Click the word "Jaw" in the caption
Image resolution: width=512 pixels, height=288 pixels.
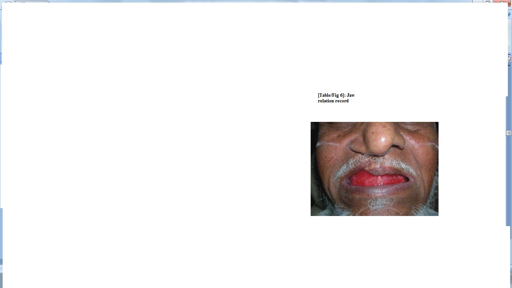click(350, 95)
